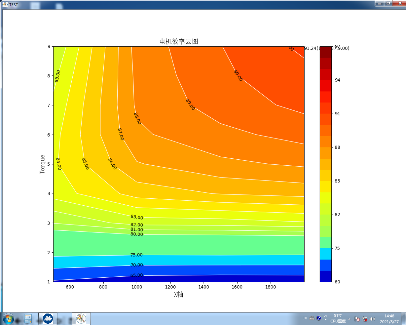Click the green colorbar band above 75
Screen dimensions: 406x325
[326, 243]
